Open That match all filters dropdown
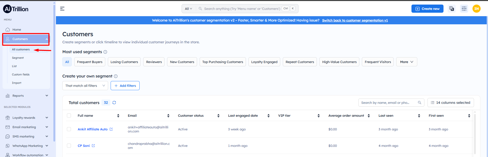 click(85, 86)
